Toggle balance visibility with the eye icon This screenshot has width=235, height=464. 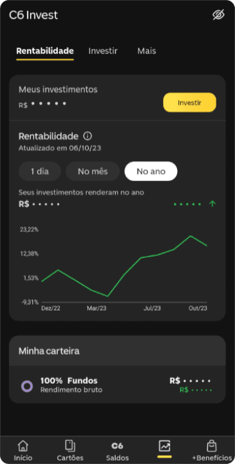pyautogui.click(x=218, y=15)
